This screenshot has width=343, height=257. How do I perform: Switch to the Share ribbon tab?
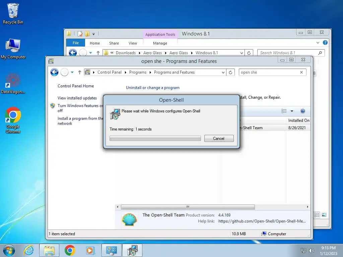click(x=114, y=43)
